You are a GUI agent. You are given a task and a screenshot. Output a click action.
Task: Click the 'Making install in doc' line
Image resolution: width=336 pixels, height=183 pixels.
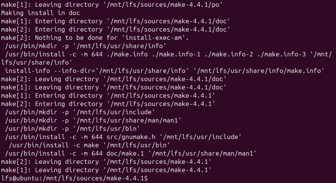coord(34,13)
